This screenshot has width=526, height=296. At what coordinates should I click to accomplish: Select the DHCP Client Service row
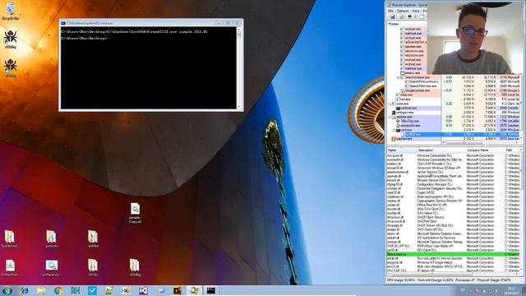(453, 217)
